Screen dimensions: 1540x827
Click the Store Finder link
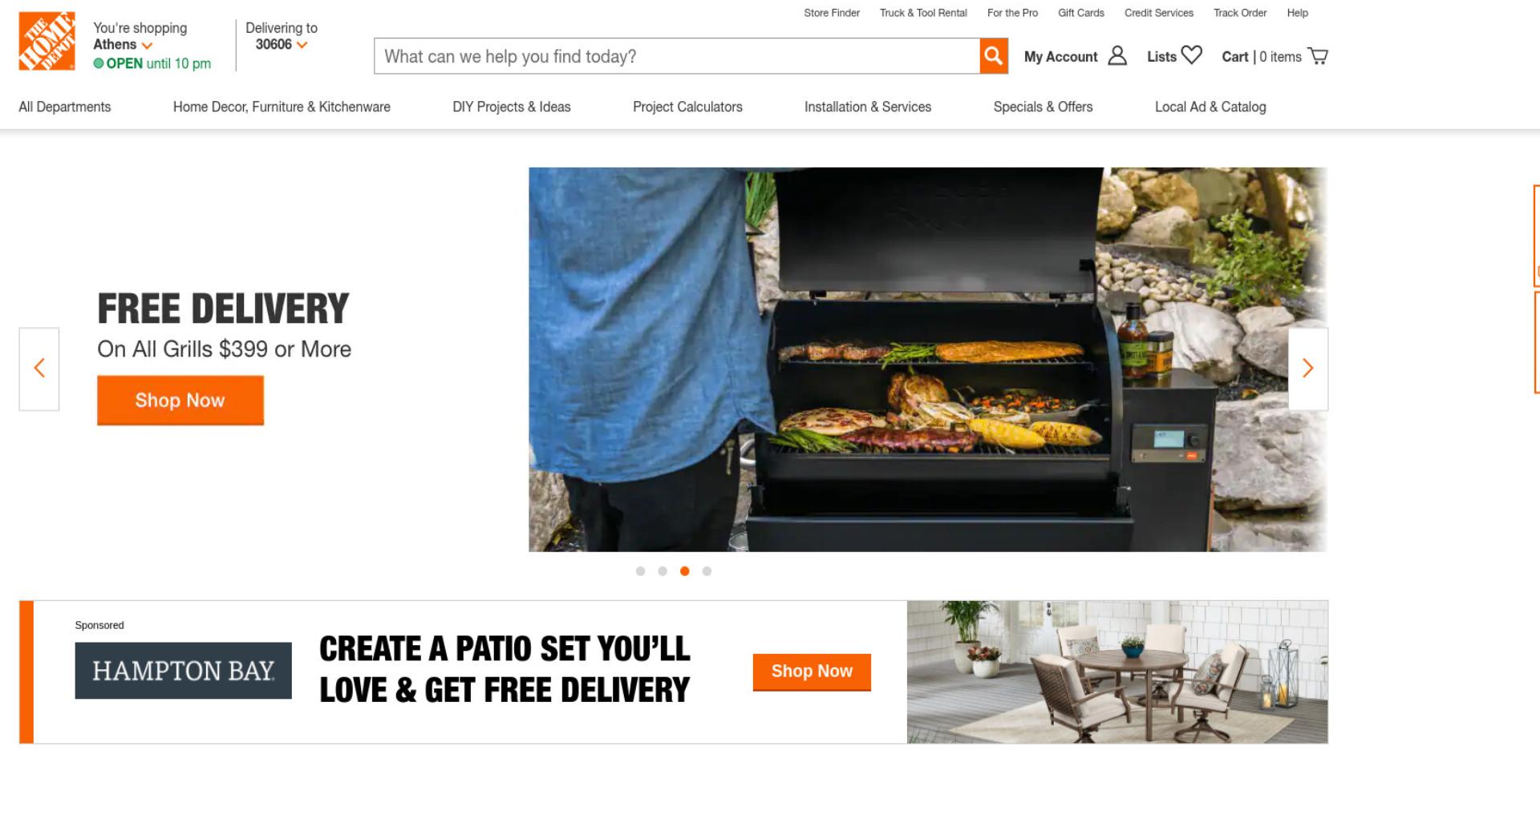pos(832,13)
